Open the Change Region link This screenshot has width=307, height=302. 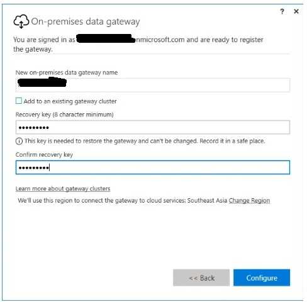249,201
